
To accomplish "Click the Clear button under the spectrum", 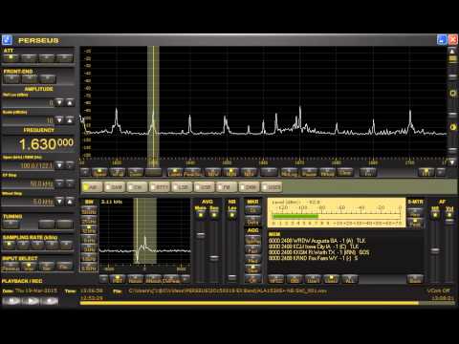I will click(x=345, y=172).
